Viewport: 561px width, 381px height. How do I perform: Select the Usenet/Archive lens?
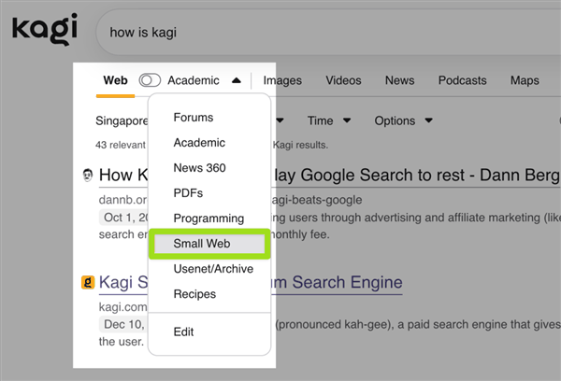[214, 269]
